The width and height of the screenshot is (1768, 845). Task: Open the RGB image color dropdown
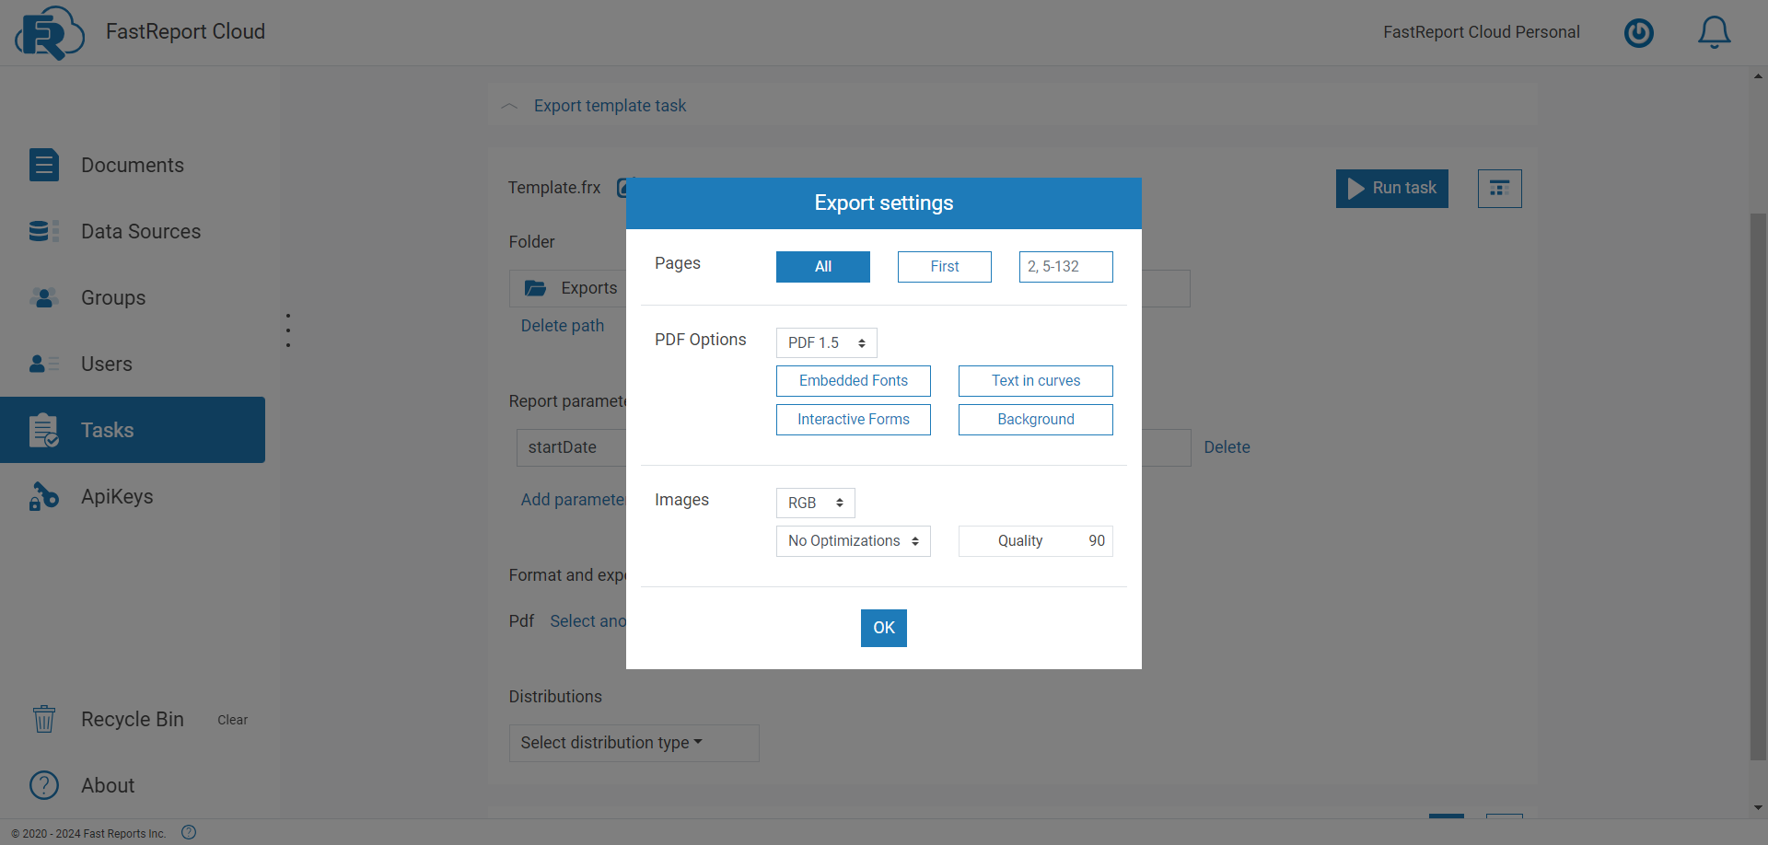tap(814, 503)
